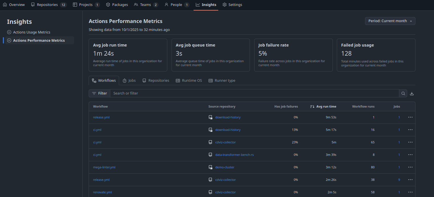Open the organization Settings tab
Viewport: 434px width, 197px height.
tap(232, 5)
